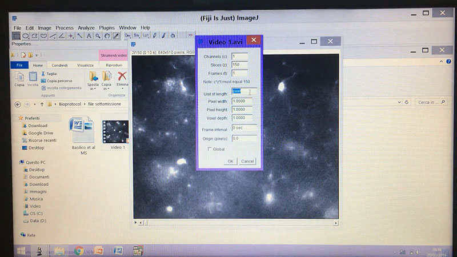Select the Color picker eyedropper tool
The height and width of the screenshot is (257, 457).
click(116, 36)
